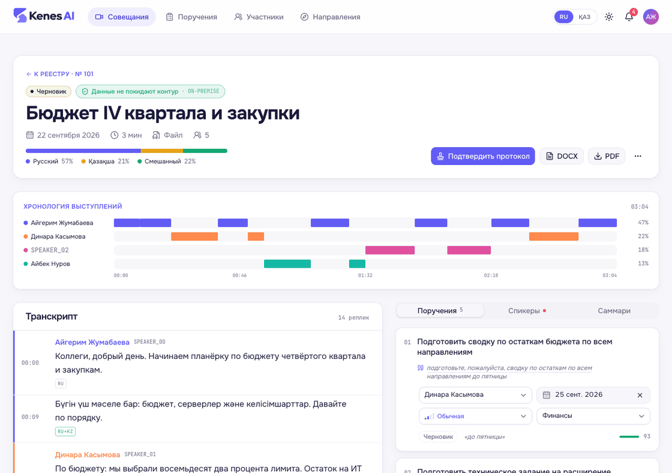Screen dimensions: 672x473
Task: Click the quoted source text of task 01
Action: click(x=509, y=372)
